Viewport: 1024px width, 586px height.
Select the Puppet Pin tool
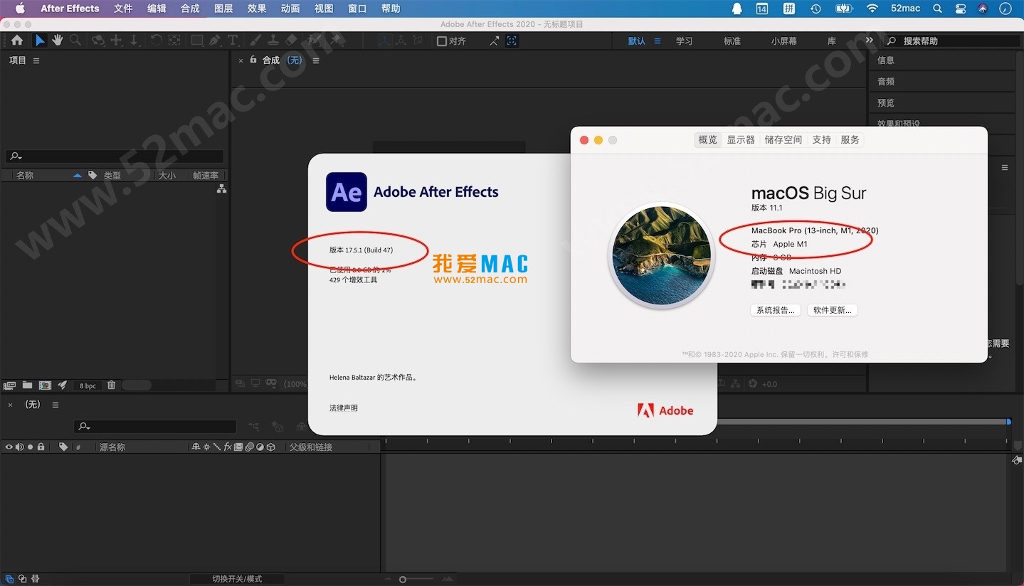[338, 41]
